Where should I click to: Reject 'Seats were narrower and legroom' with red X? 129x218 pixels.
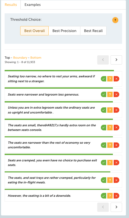coord(116,95)
